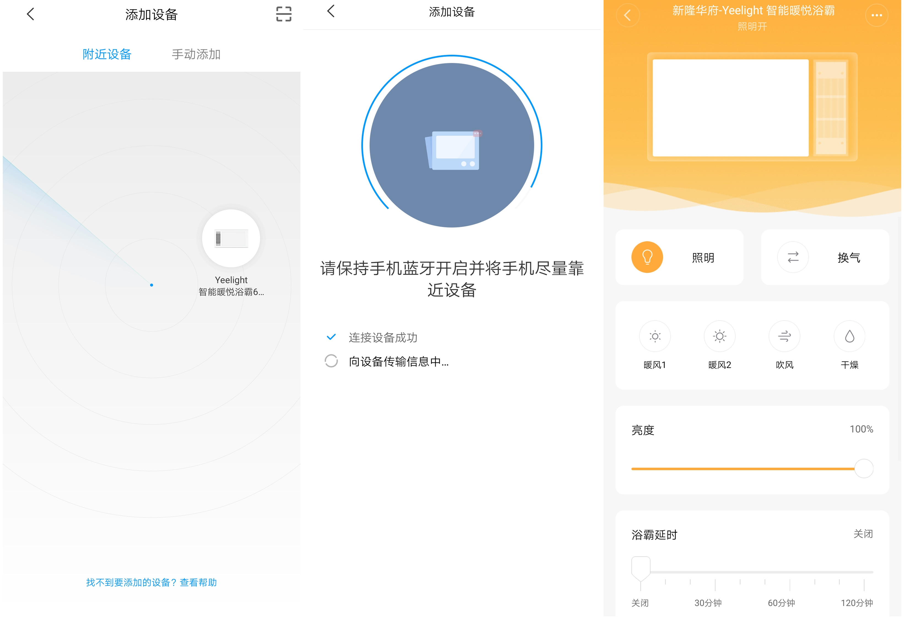Select the 吹风 blow icon
This screenshot has height=619, width=904.
pyautogui.click(x=784, y=336)
